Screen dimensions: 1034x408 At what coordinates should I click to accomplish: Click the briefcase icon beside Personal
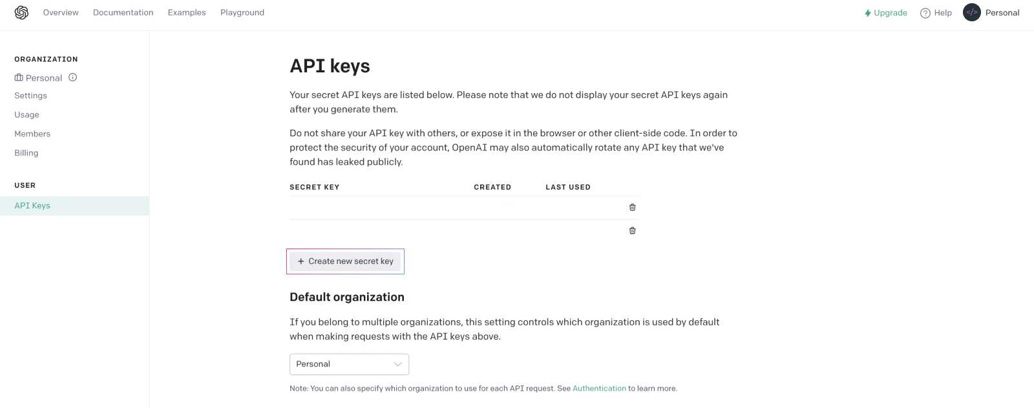click(x=18, y=77)
